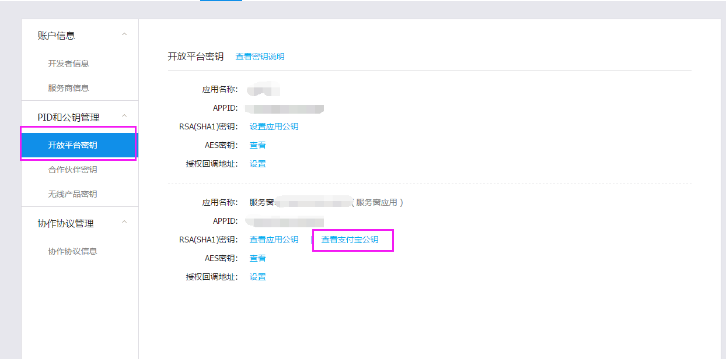Select 开放平台密钥 menu item
The height and width of the screenshot is (359, 726).
tap(80, 145)
